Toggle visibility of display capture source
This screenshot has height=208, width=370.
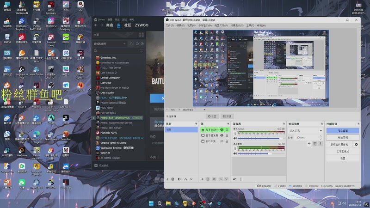[x=222, y=135]
